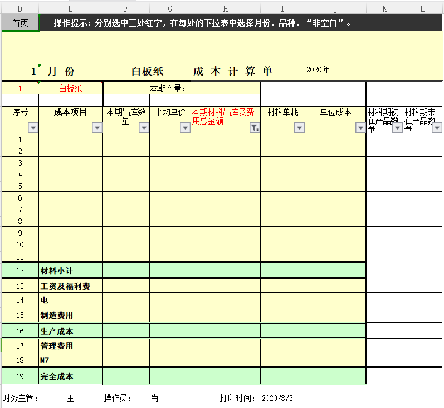Select column header I
Screen dimensions: 444x408
282,9
